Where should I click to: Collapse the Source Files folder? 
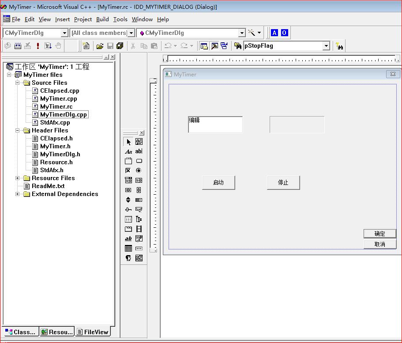coord(18,83)
